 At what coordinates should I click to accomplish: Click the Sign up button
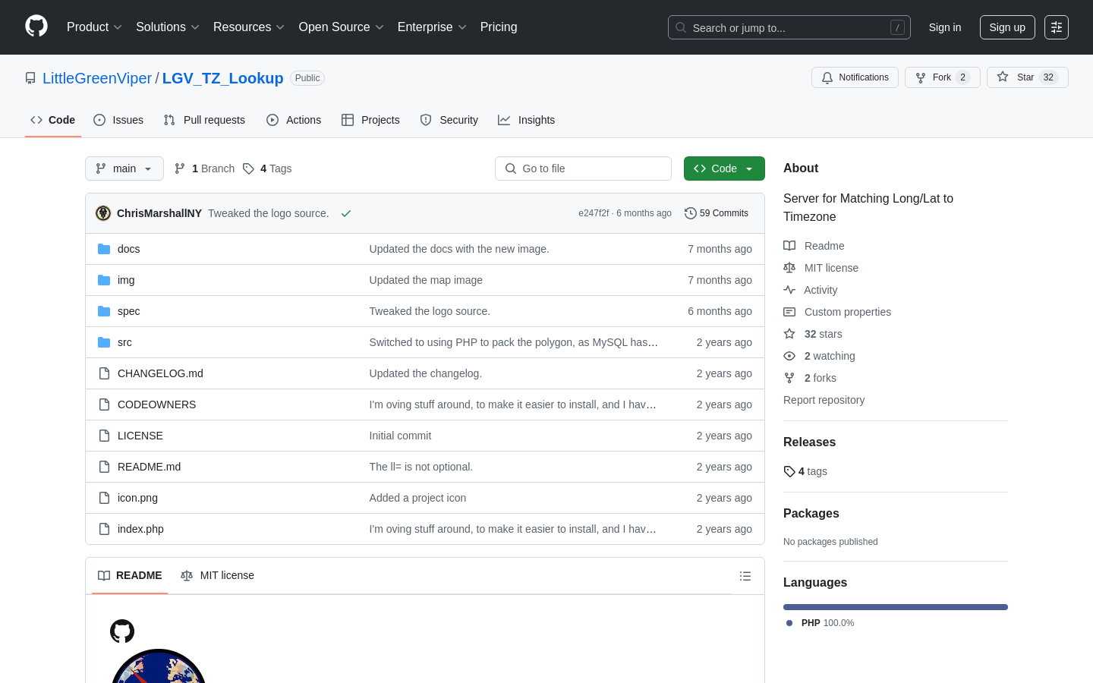pyautogui.click(x=1007, y=27)
